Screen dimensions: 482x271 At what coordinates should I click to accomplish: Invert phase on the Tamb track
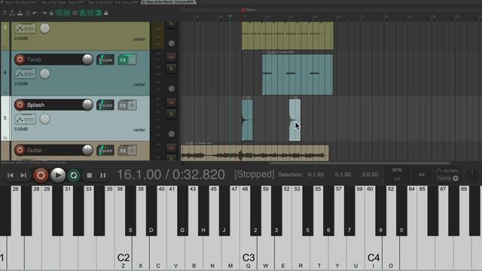(172, 89)
